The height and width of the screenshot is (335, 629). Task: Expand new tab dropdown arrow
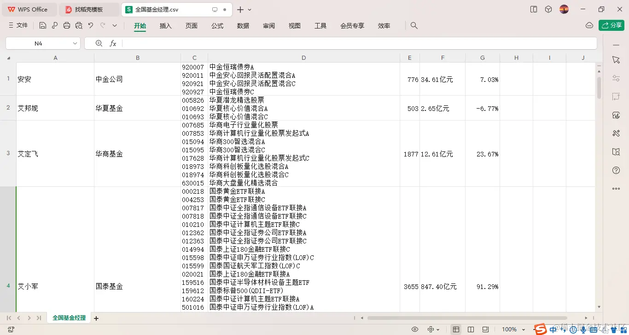(250, 10)
